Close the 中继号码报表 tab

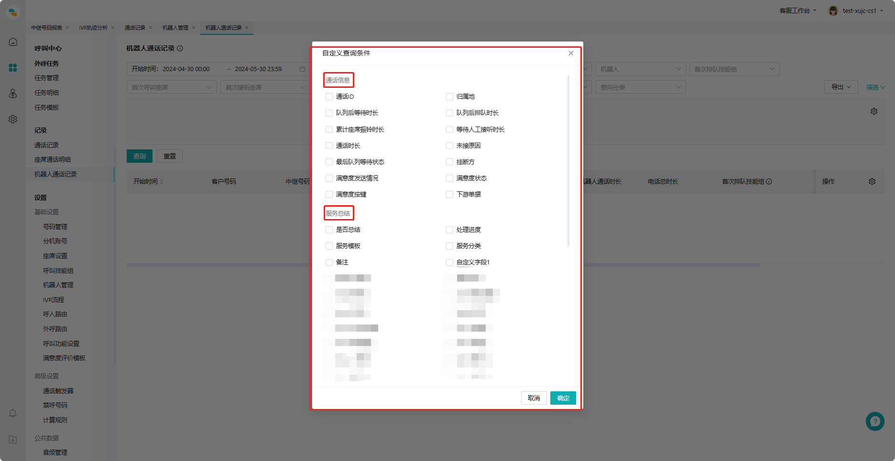click(x=67, y=28)
